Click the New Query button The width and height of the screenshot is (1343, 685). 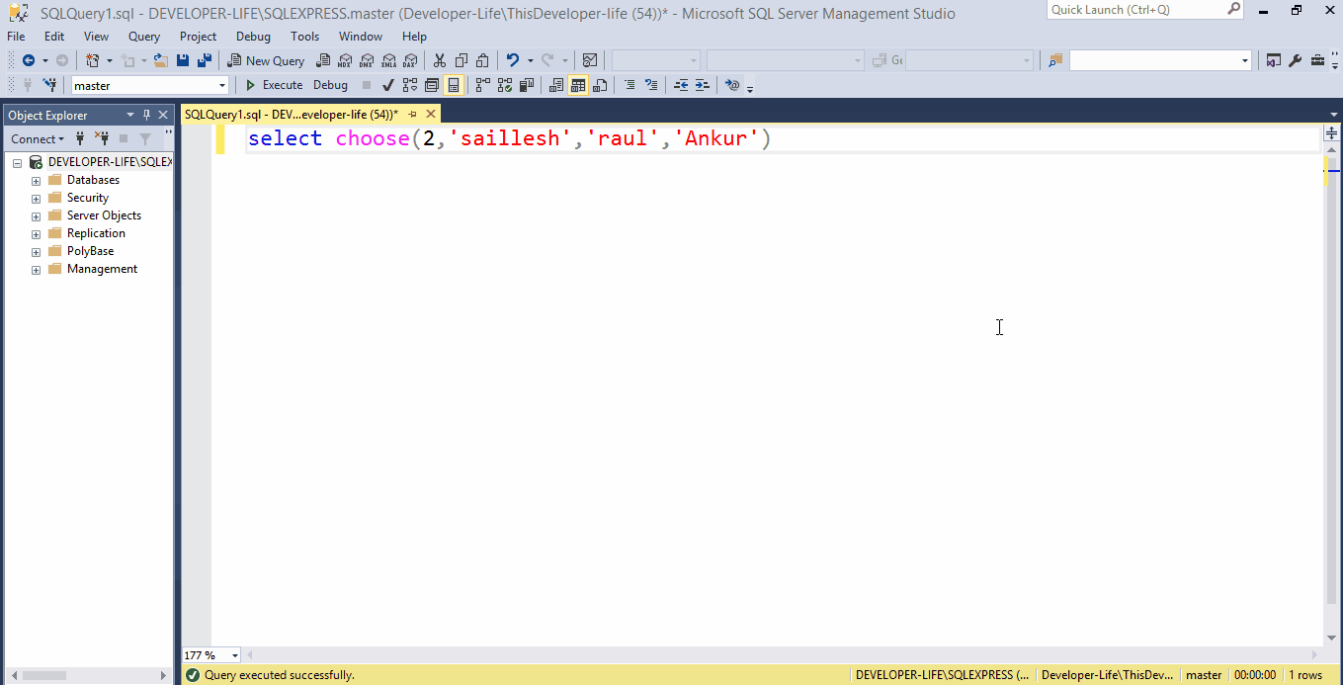pyautogui.click(x=266, y=60)
